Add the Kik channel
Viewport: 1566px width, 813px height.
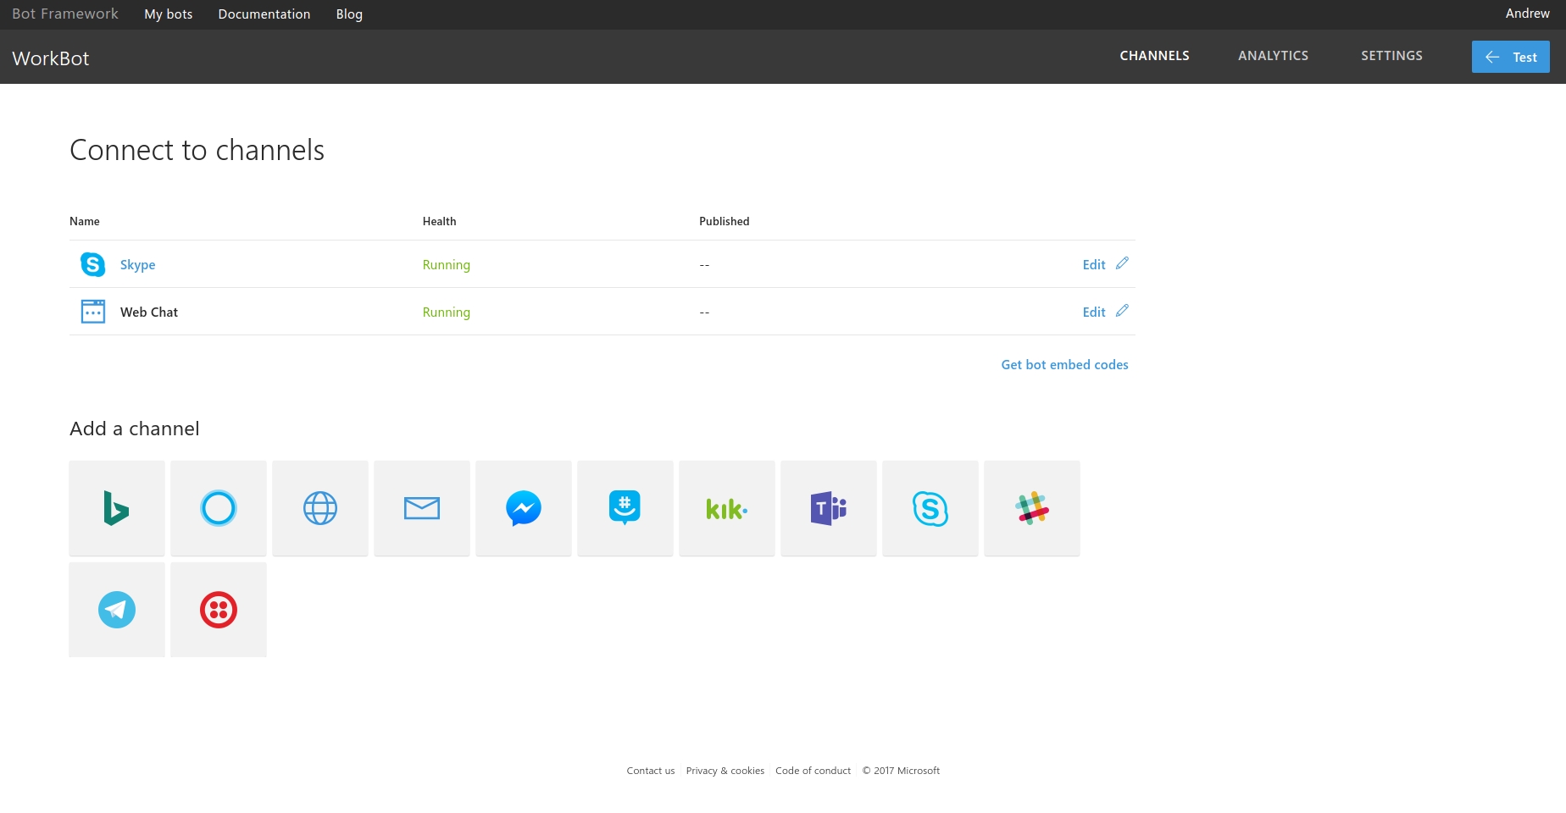coord(727,508)
